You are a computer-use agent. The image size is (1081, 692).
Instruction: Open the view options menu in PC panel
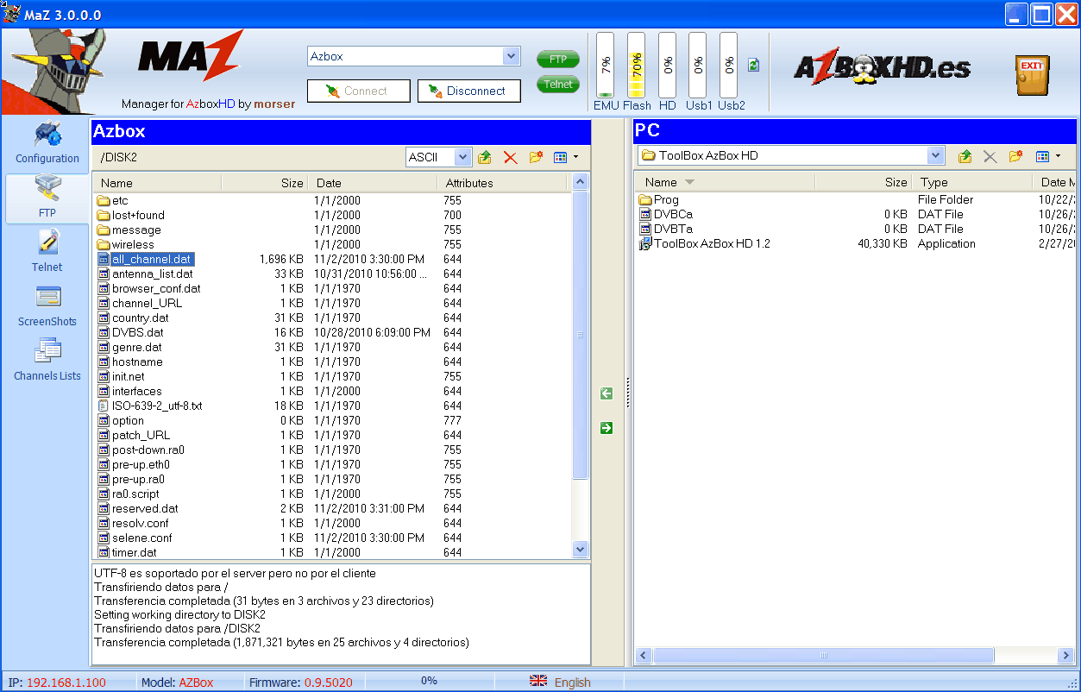tap(1048, 156)
